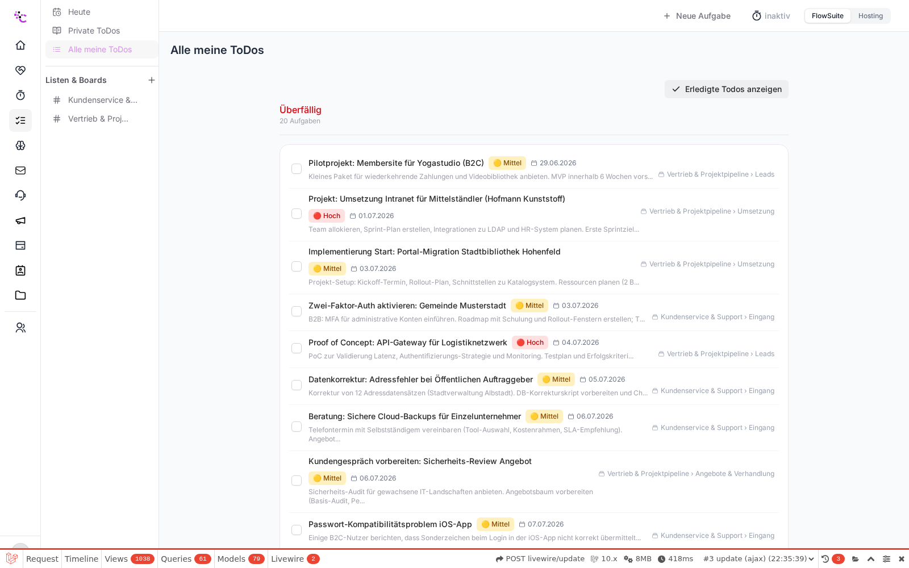The width and height of the screenshot is (909, 568).
Task: Open the folder files sidebar icon
Action: click(x=20, y=295)
